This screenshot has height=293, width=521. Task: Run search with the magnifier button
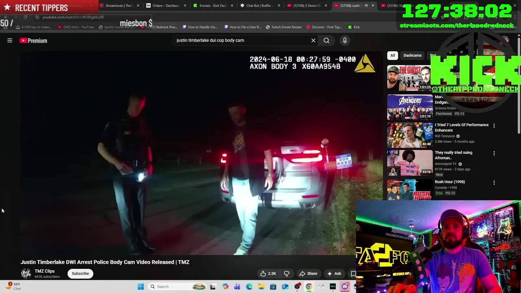[326, 40]
